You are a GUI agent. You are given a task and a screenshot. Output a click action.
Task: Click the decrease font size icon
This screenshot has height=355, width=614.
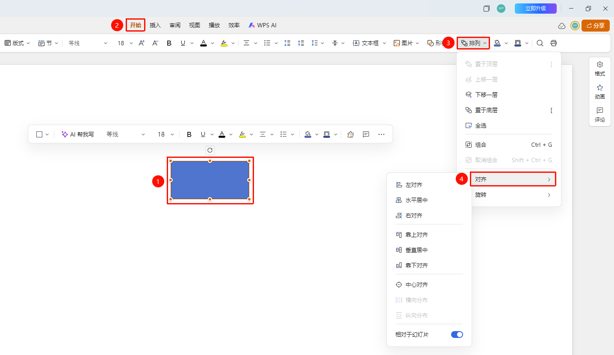tap(155, 43)
